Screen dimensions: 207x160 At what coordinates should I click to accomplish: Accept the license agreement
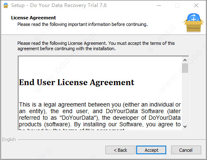pos(151,150)
